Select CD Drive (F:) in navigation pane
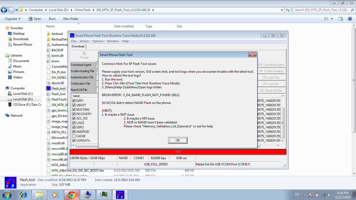Image resolution: width=356 pixels, height=200 pixels. click(27, 105)
